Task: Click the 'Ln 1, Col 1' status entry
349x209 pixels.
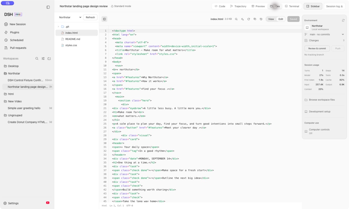Action: pyautogui.click(x=116, y=206)
